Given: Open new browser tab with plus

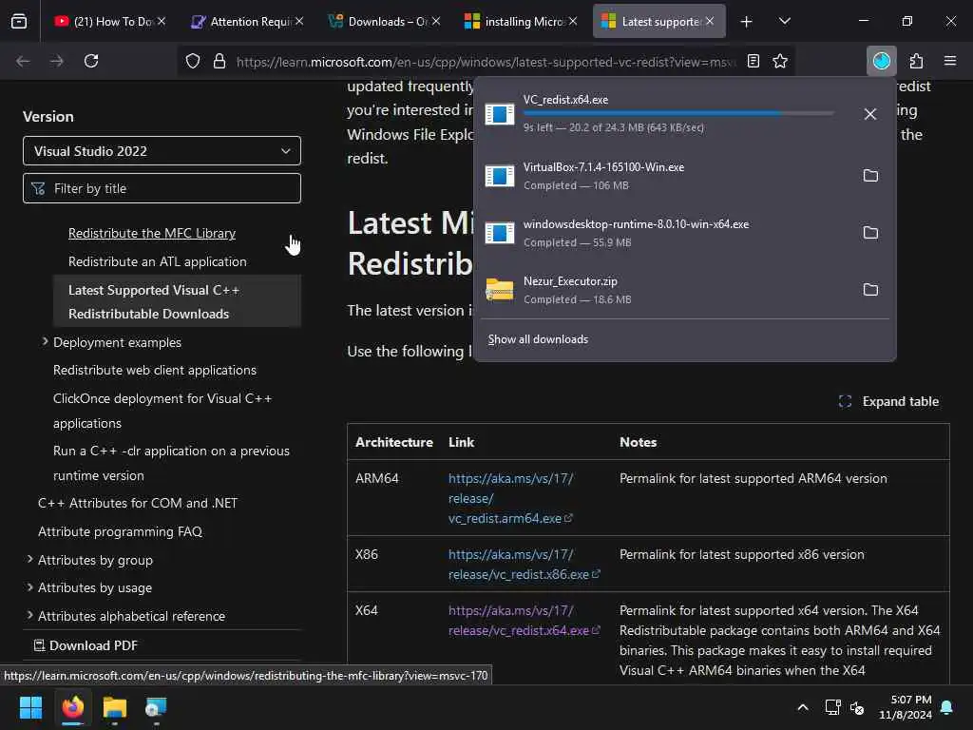Looking at the screenshot, I should point(747,22).
